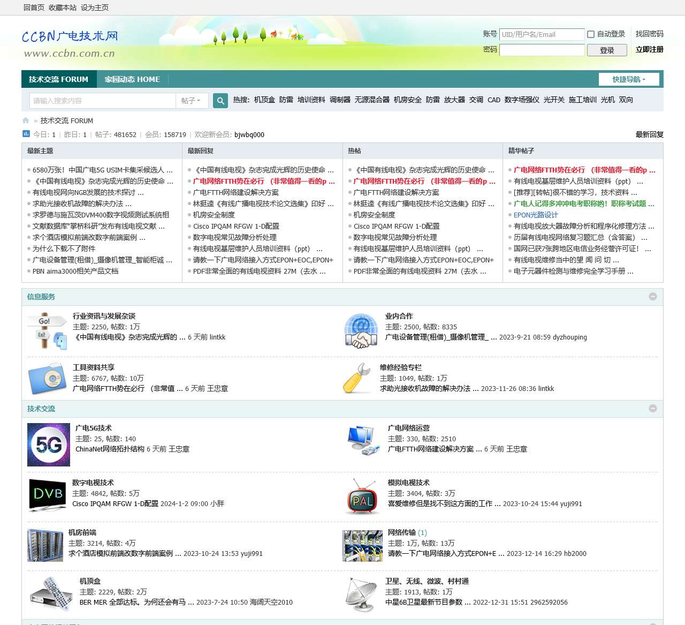Open the statistics chart icon
685x625 pixels.
[26, 134]
